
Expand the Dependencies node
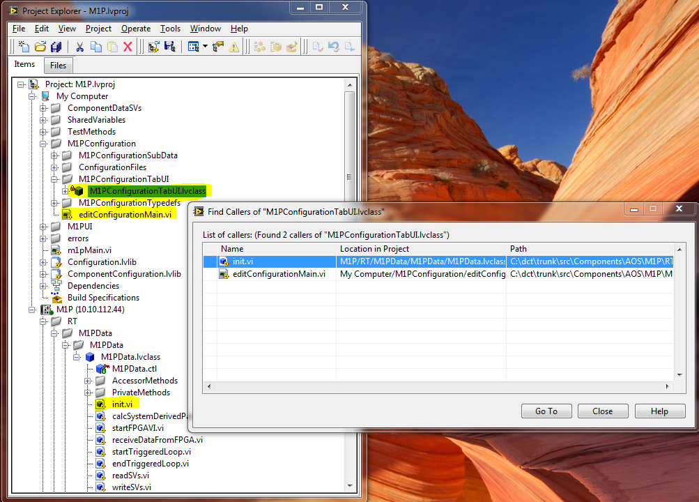[x=43, y=286]
